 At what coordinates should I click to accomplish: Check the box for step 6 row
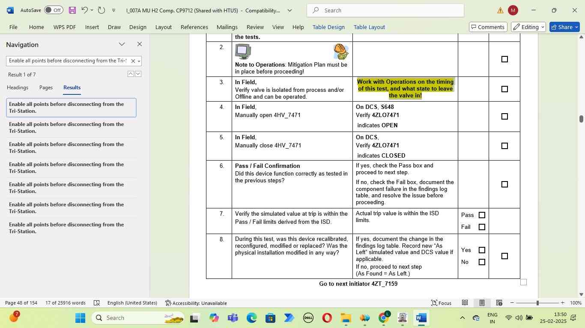click(504, 184)
